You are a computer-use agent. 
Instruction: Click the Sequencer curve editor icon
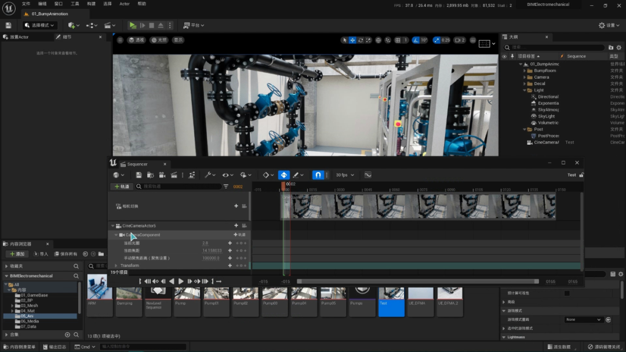(367, 175)
